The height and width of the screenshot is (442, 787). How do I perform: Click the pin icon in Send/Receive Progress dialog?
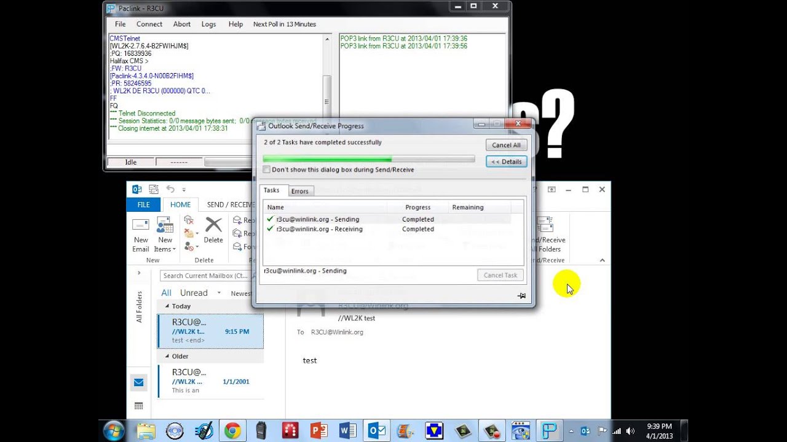521,296
